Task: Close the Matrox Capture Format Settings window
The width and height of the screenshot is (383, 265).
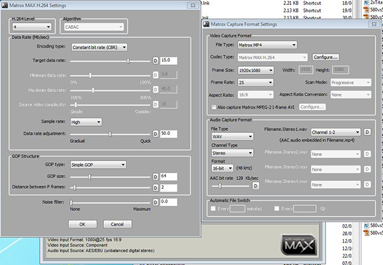Action: (x=374, y=24)
